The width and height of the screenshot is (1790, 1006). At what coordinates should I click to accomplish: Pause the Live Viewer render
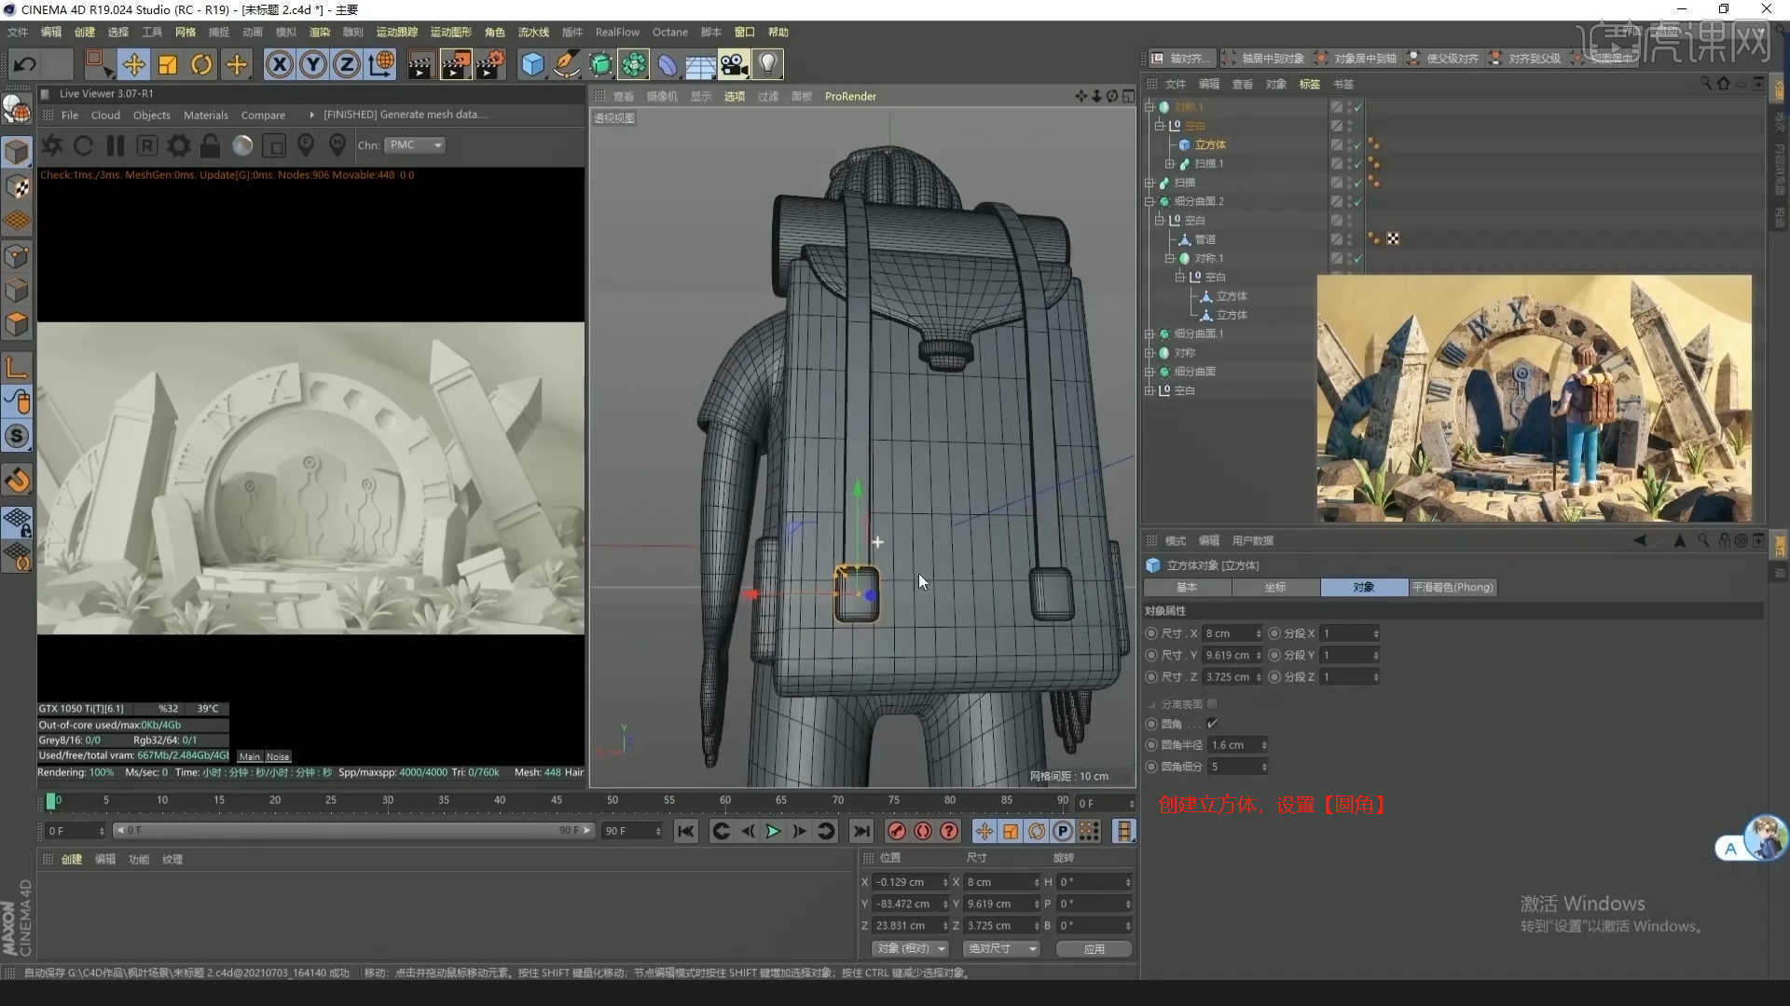[x=116, y=145]
